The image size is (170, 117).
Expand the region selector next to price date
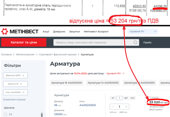[x=115, y=73]
